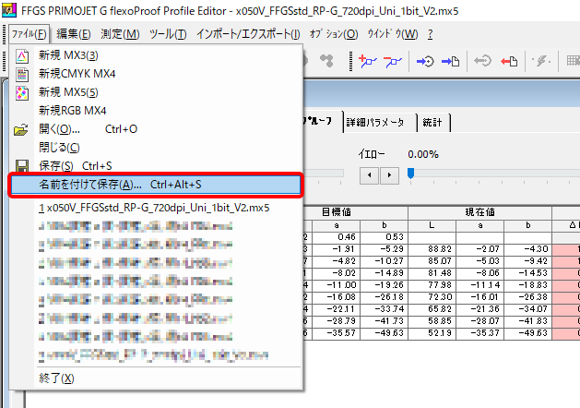
Task: Select the cell with value 0.46
Action: click(337, 237)
